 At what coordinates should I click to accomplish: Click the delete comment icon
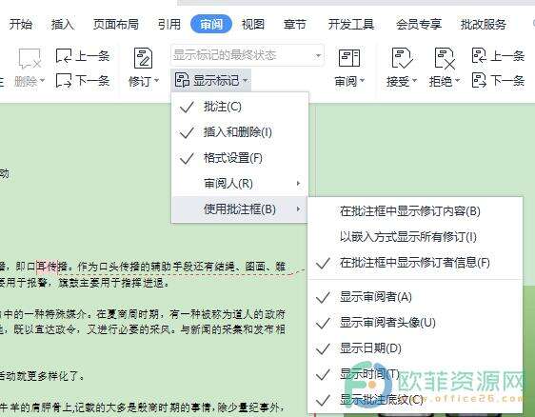(x=30, y=58)
